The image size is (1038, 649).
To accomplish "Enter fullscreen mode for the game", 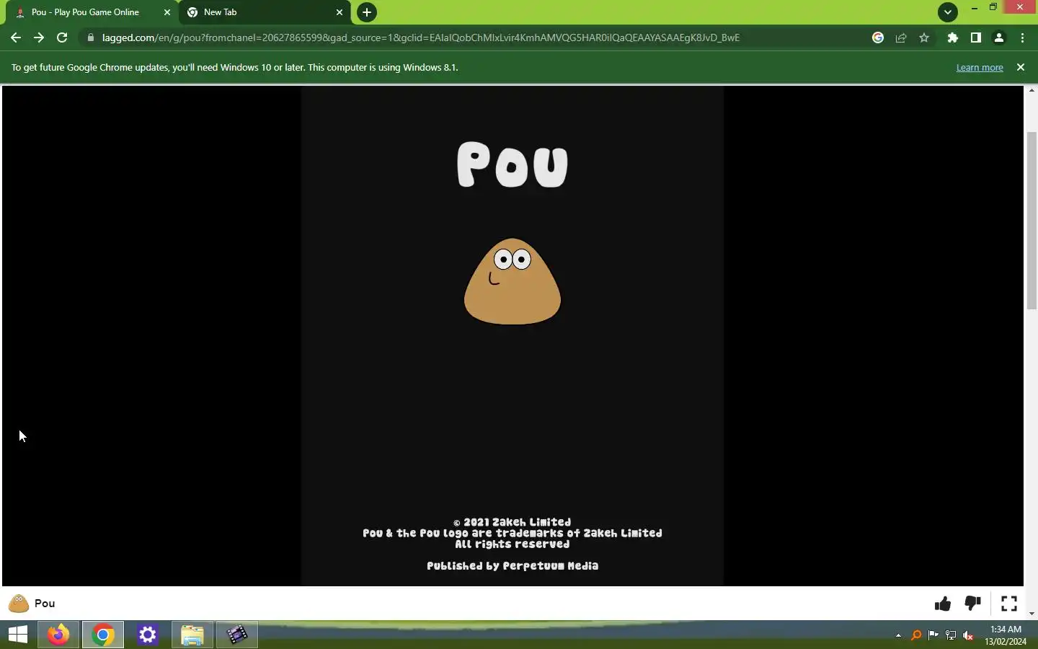I will tap(1009, 604).
